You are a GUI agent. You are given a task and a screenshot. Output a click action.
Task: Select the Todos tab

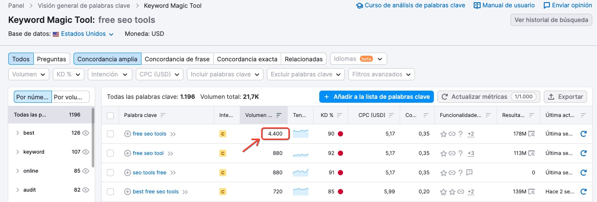(x=21, y=59)
